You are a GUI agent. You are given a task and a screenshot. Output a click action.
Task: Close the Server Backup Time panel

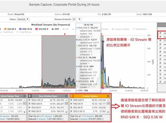pyautogui.click(x=24, y=96)
